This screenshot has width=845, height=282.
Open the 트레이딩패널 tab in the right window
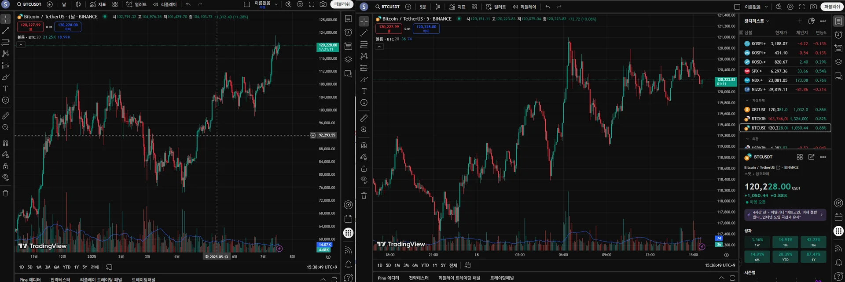tap(502, 278)
